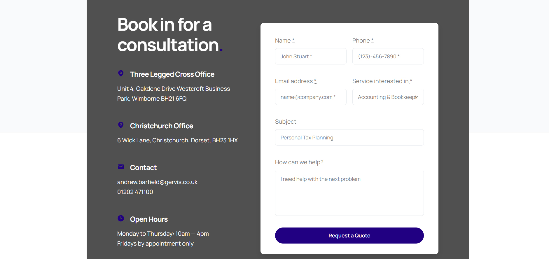The image size is (549, 259).
Task: Click the Three Legged Cross Office location pin
Action: pos(121,73)
